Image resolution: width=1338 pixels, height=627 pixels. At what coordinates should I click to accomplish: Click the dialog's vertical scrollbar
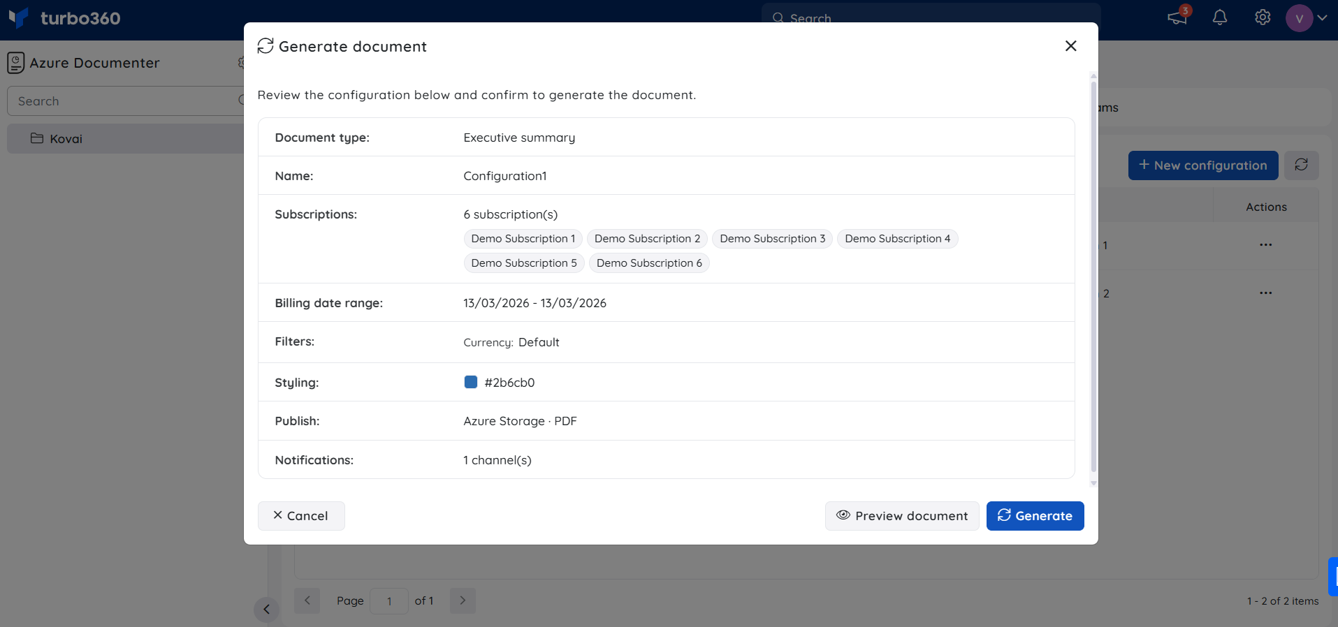tap(1093, 276)
